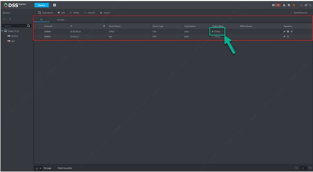
Task: Switch to the All tab
Action: (41, 20)
